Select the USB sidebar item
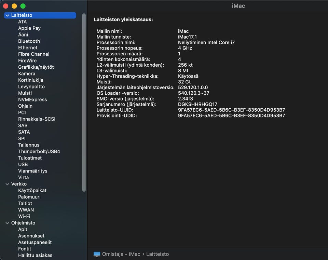This screenshot has width=328, height=260. click(23, 164)
